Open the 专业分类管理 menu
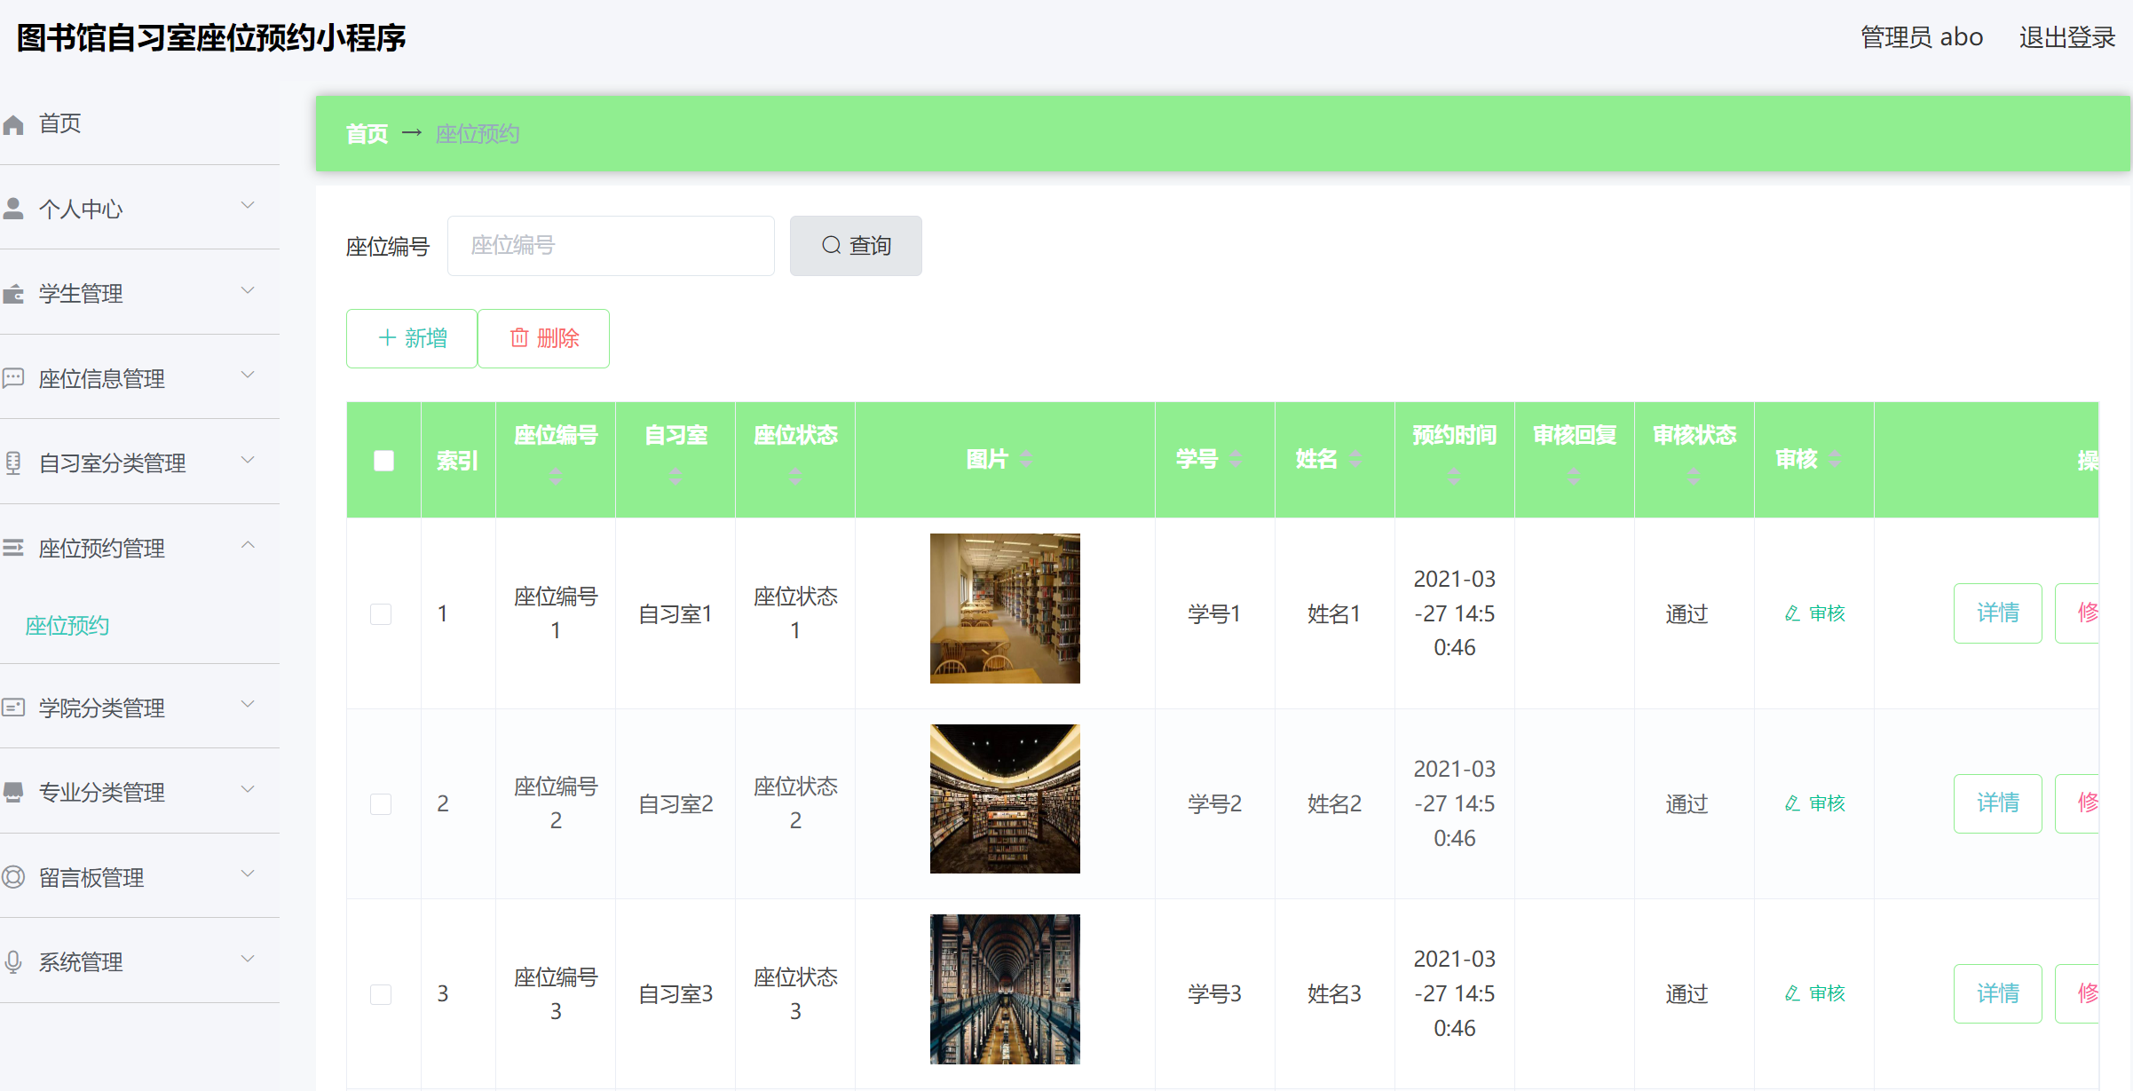Image resolution: width=2133 pixels, height=1091 pixels. click(x=102, y=793)
